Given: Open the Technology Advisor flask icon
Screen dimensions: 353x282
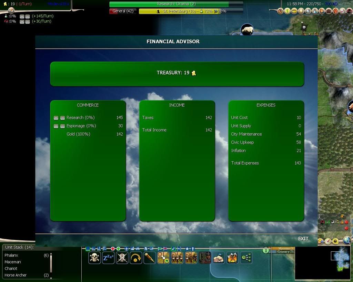Looking at the screenshot, I should pyautogui.click(x=315, y=11).
